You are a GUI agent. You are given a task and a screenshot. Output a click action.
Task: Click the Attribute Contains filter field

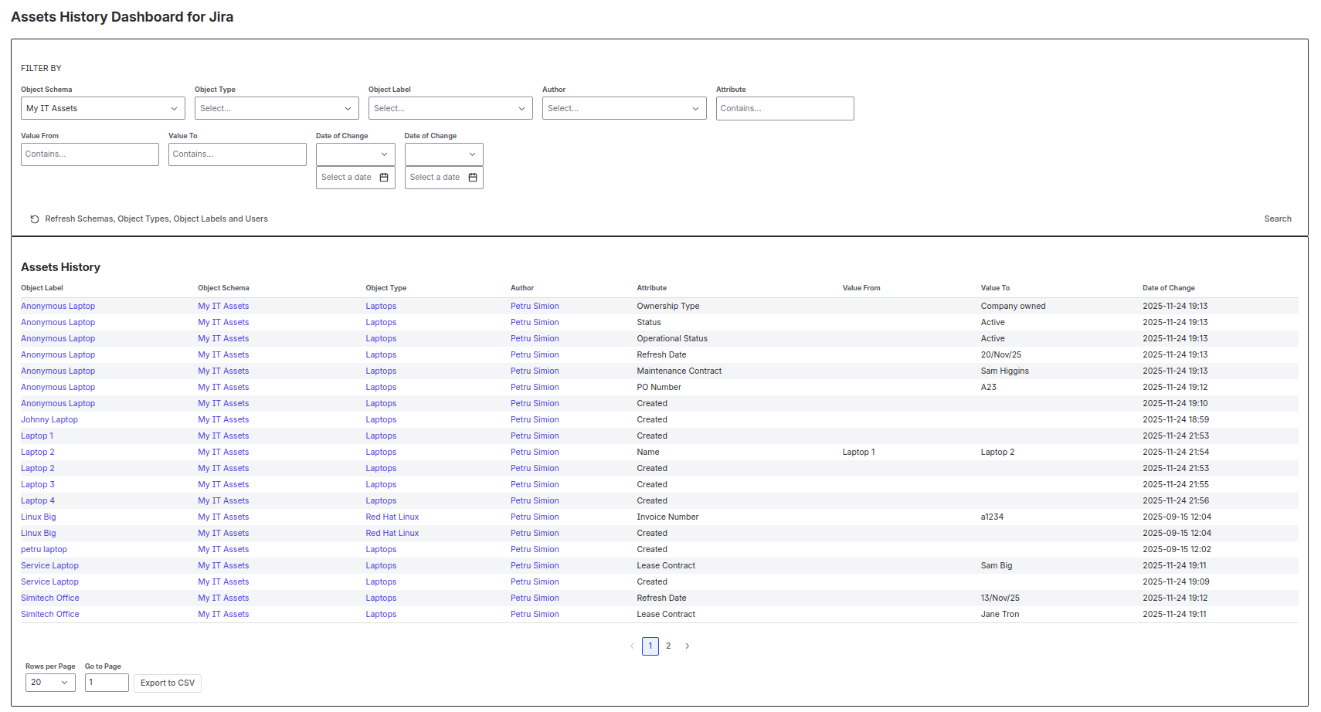[x=784, y=108]
